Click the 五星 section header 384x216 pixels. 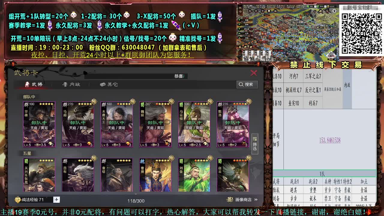27,153
